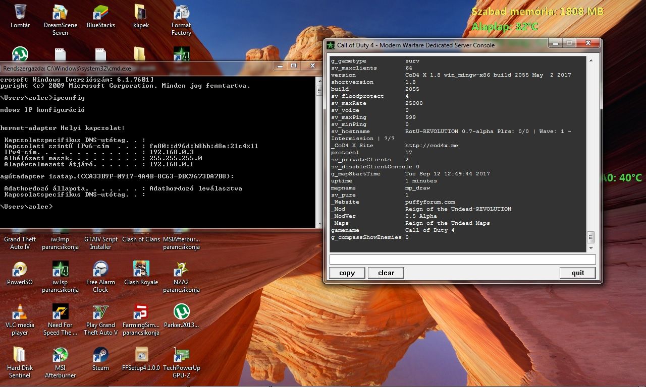Click the http://cod4x.me site value
The image size is (646, 387).
point(432,146)
